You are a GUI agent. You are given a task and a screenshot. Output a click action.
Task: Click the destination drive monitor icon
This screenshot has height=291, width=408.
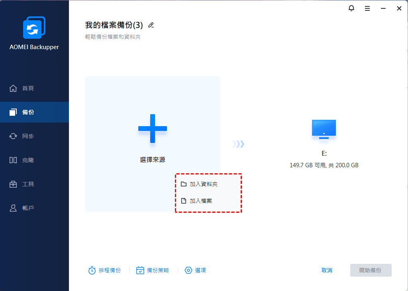[x=324, y=129]
